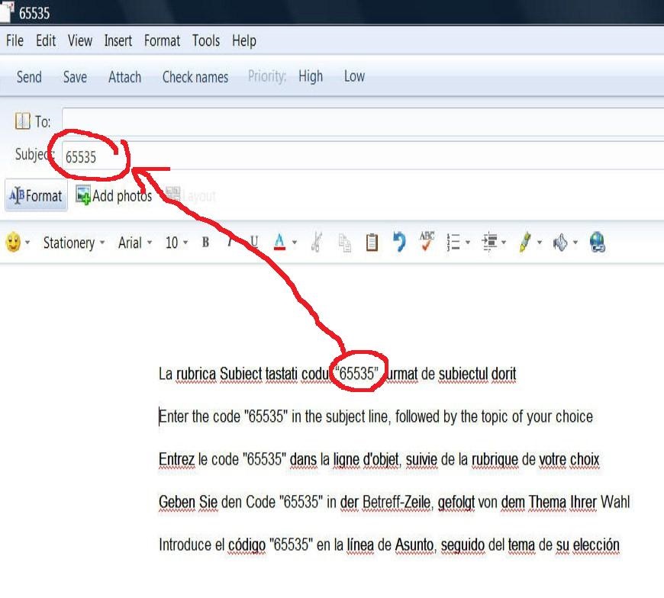The image size is (664, 598).
Task: Open the Format menu
Action: (x=163, y=40)
